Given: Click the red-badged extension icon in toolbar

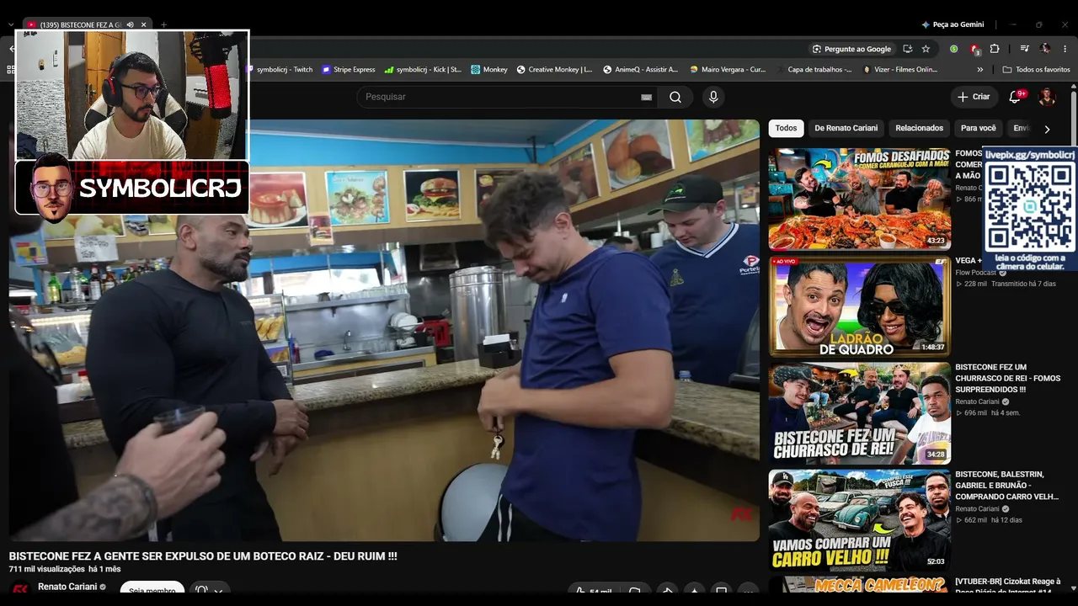Looking at the screenshot, I should click(974, 49).
